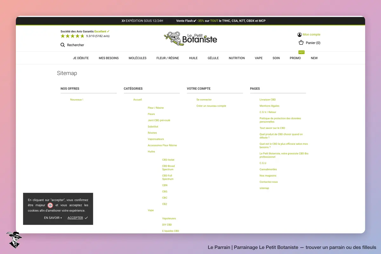Click the Vente Flash -35% banner
The width and height of the screenshot is (381, 254).
coord(221,21)
